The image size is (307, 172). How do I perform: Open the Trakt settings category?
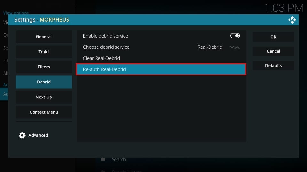click(x=44, y=52)
